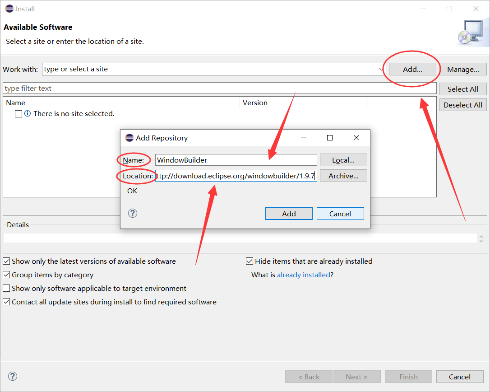Toggle 'Hide items that are already installed'

click(250, 261)
